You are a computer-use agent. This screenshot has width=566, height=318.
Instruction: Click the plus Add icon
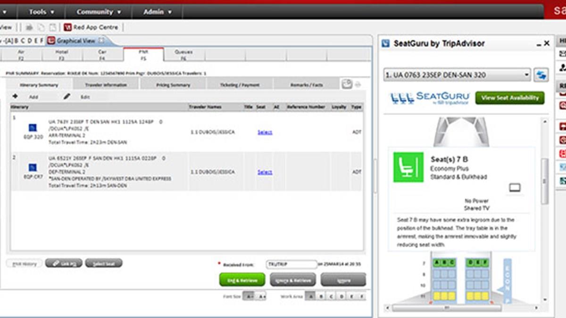point(15,96)
